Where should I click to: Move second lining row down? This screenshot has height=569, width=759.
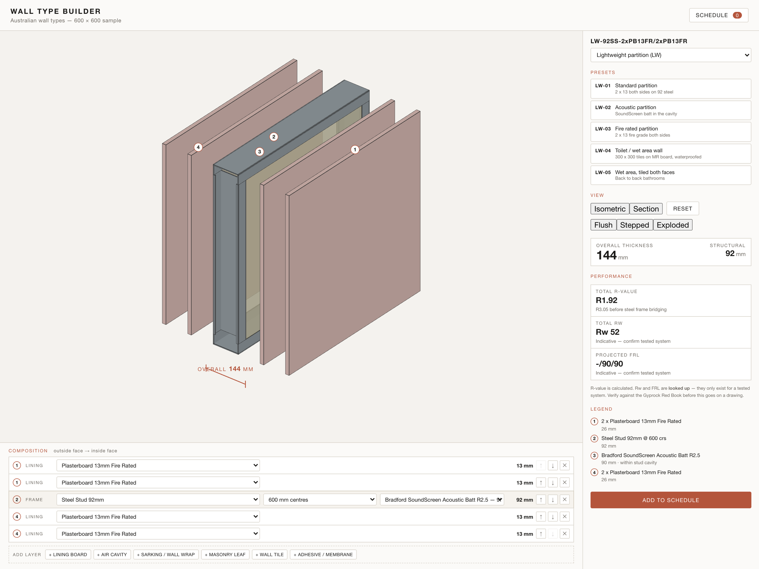tap(552, 483)
